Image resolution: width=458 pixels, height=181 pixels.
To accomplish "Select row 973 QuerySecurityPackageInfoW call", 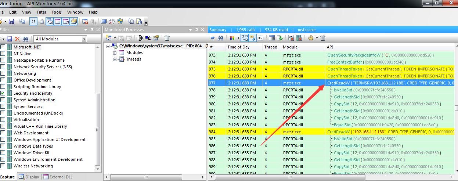I will (x=331, y=55).
